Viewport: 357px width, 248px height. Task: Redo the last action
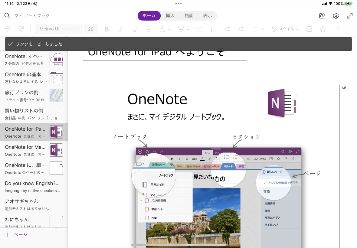click(21, 29)
